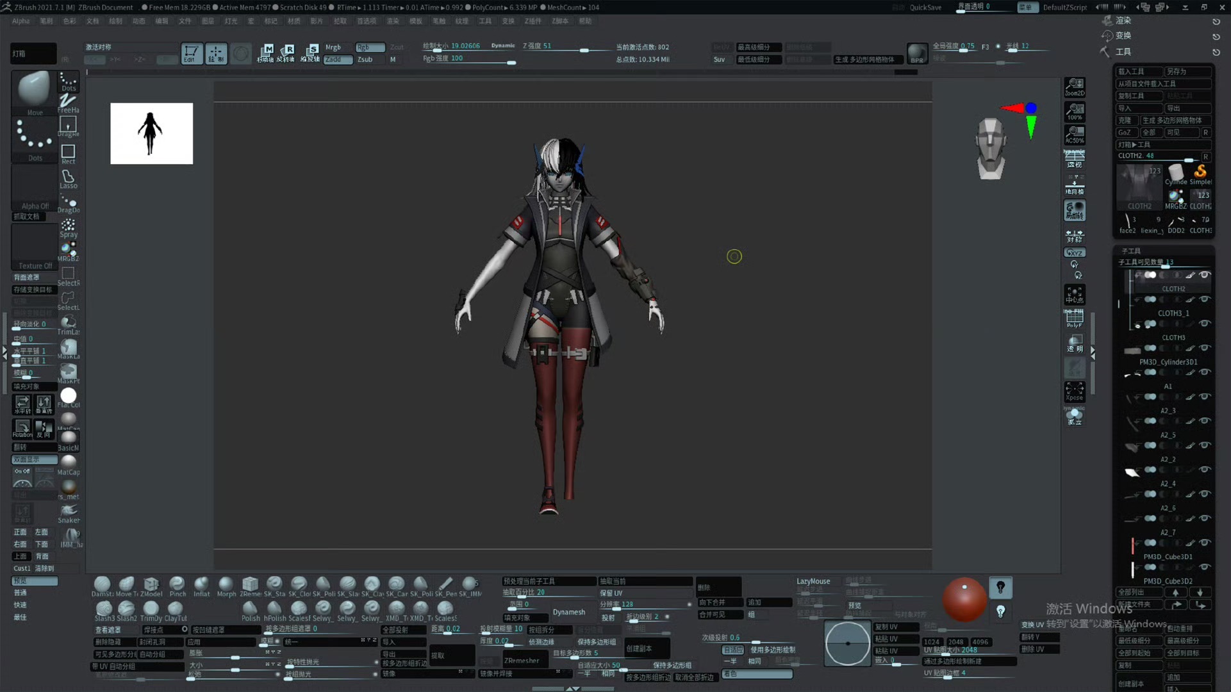
Task: Expand the 渲染 palette
Action: (1123, 21)
